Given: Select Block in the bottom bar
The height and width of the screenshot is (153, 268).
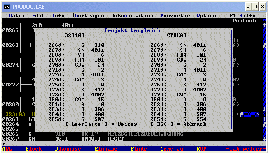Looking at the screenshot, I should (x=34, y=149).
